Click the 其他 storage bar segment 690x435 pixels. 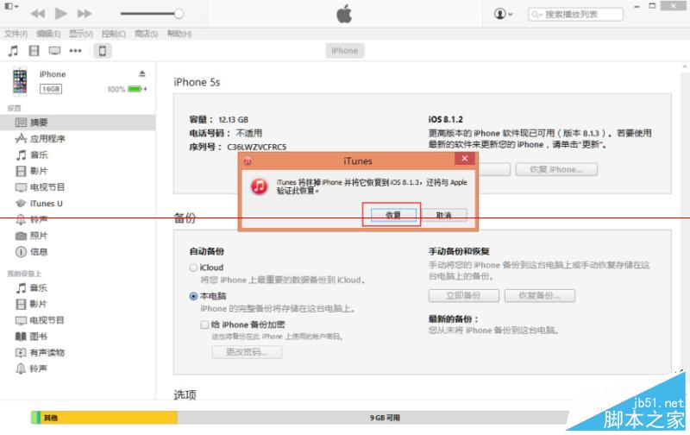point(110,418)
